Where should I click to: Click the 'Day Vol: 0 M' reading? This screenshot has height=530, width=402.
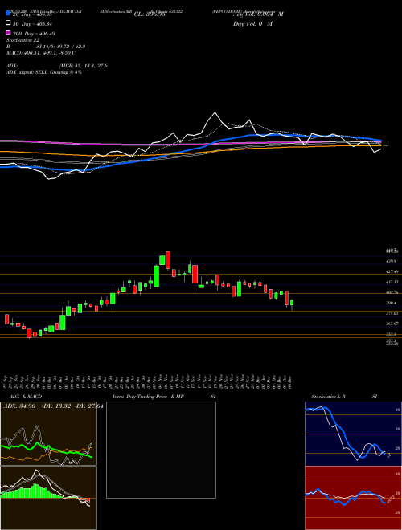(252, 24)
